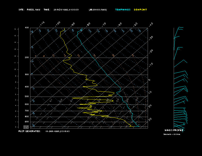Click the white 30 temperature label right of chart
This screenshot has width=202, height=156.
tap(150, 119)
